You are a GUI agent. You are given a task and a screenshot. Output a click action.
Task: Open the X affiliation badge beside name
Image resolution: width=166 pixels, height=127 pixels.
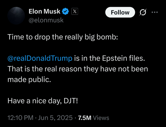pyautogui.click(x=75, y=11)
